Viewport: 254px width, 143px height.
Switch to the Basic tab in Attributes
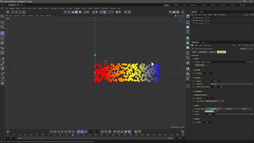point(194,52)
